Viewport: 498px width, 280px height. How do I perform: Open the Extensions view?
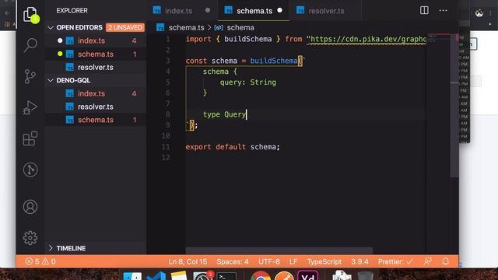click(x=30, y=138)
